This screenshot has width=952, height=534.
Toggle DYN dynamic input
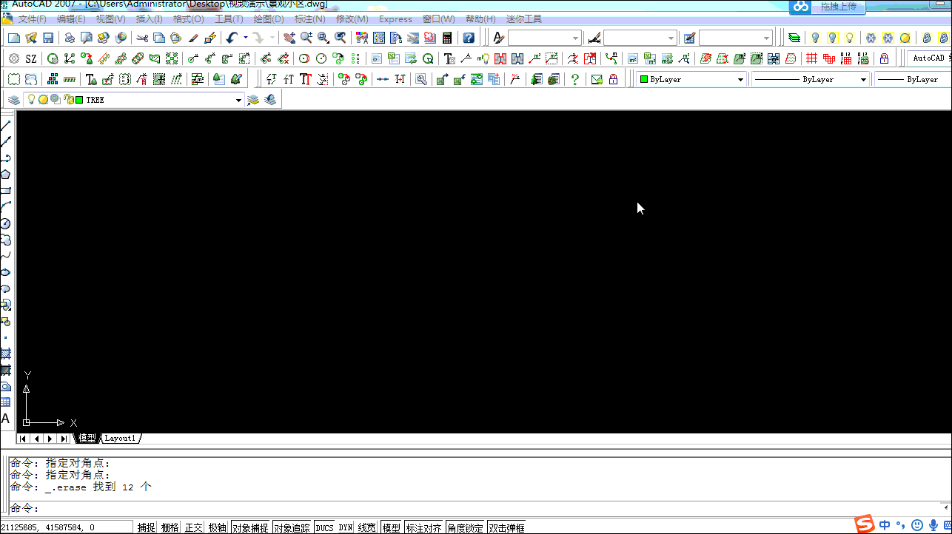[345, 527]
